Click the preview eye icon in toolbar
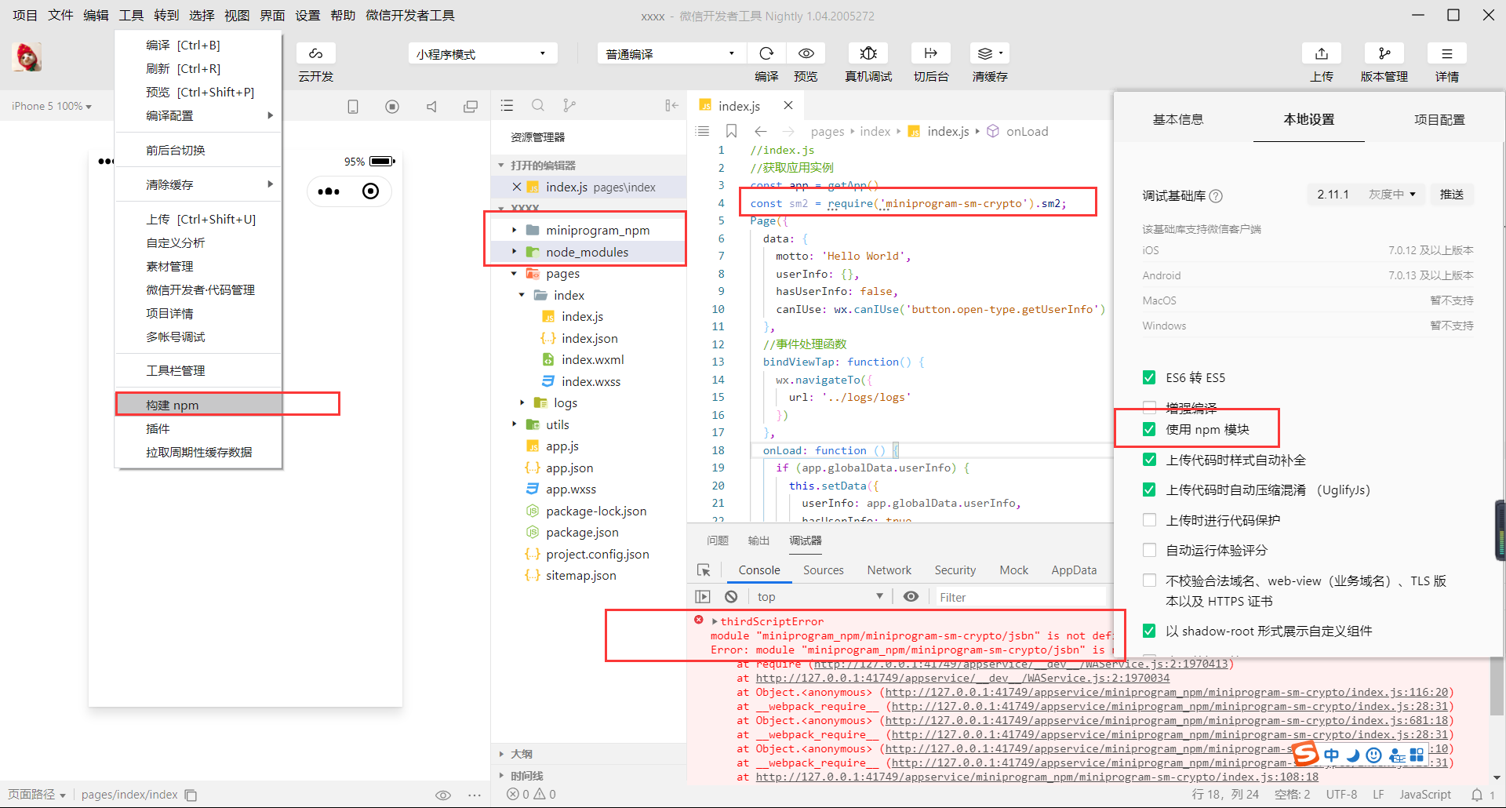Viewport: 1506px width, 808px height. pos(806,53)
